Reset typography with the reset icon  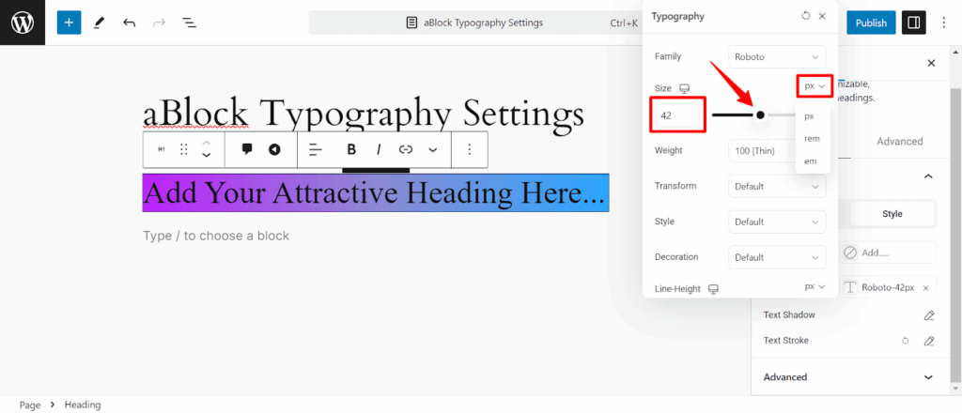tap(805, 16)
